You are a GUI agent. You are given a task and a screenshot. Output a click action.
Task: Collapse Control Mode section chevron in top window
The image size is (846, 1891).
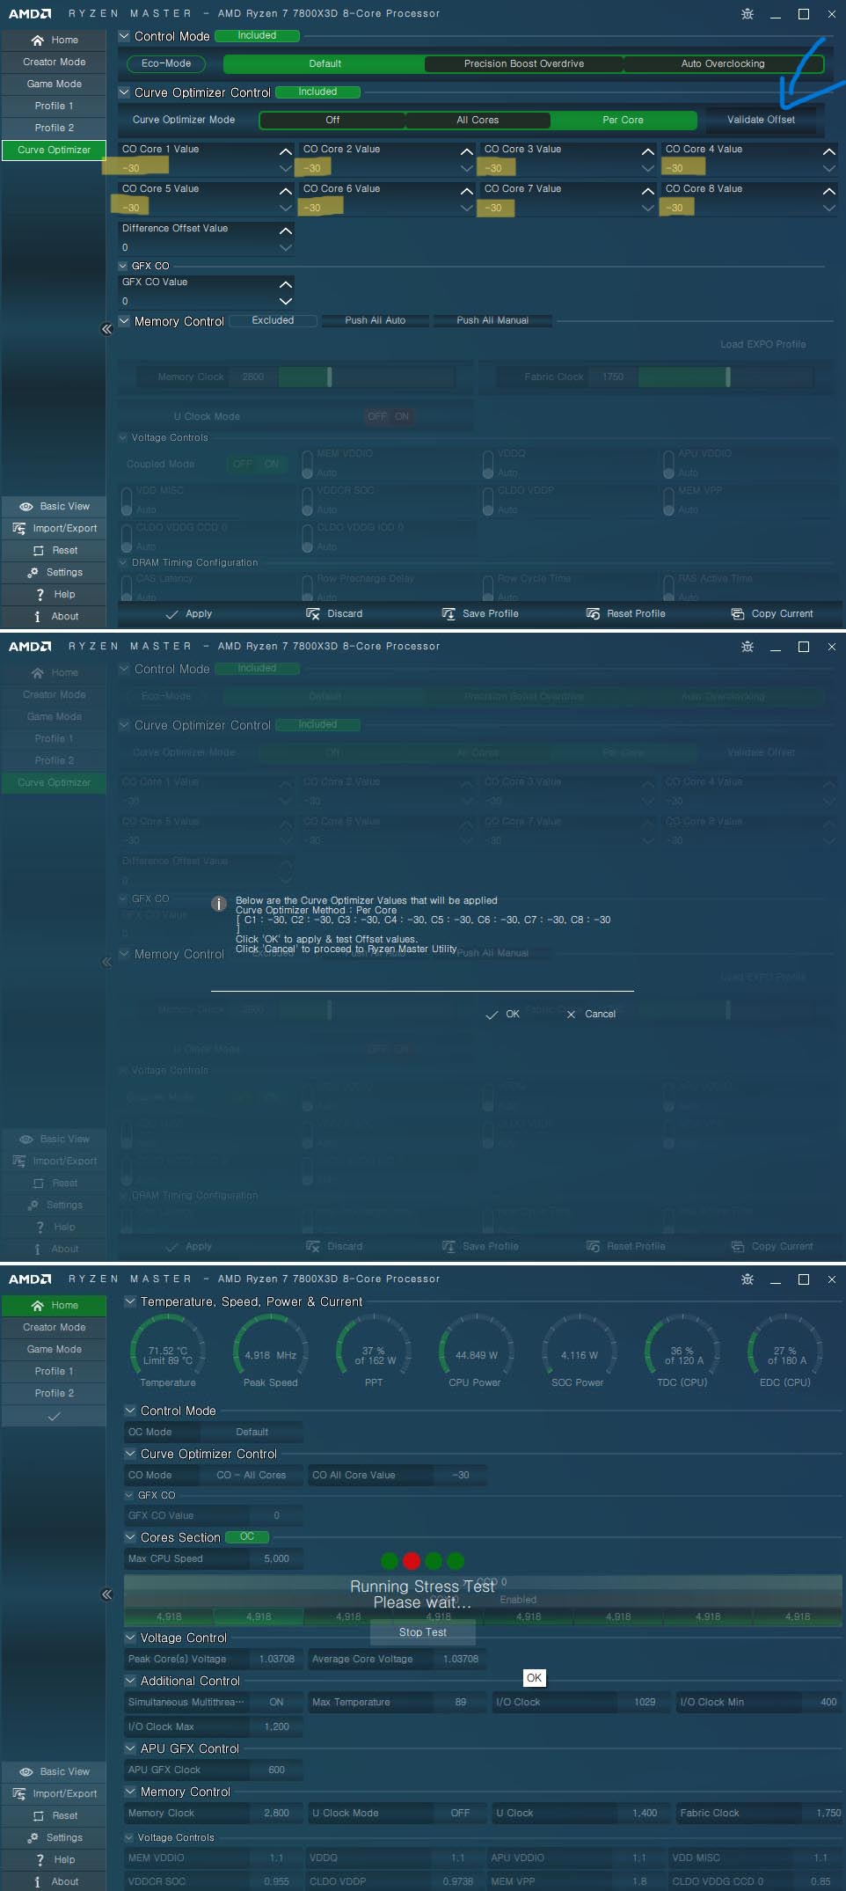point(124,36)
